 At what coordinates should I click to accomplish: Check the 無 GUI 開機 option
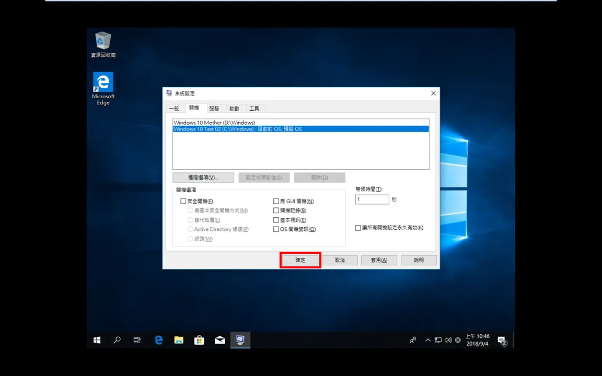(x=276, y=201)
